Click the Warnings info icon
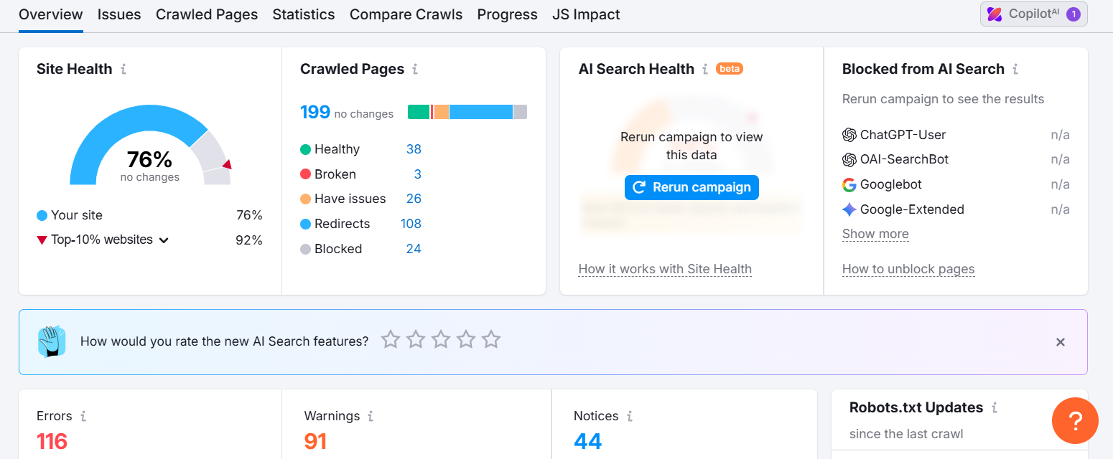Screen dimensions: 1113x459 click(371, 416)
